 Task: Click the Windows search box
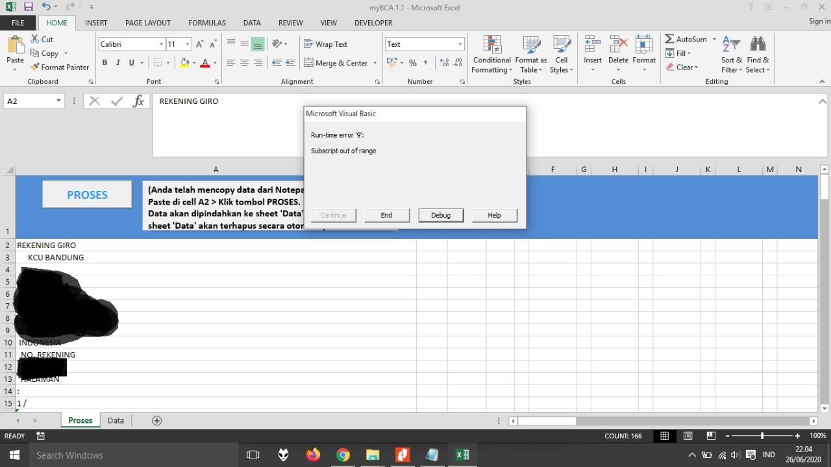tap(134, 455)
